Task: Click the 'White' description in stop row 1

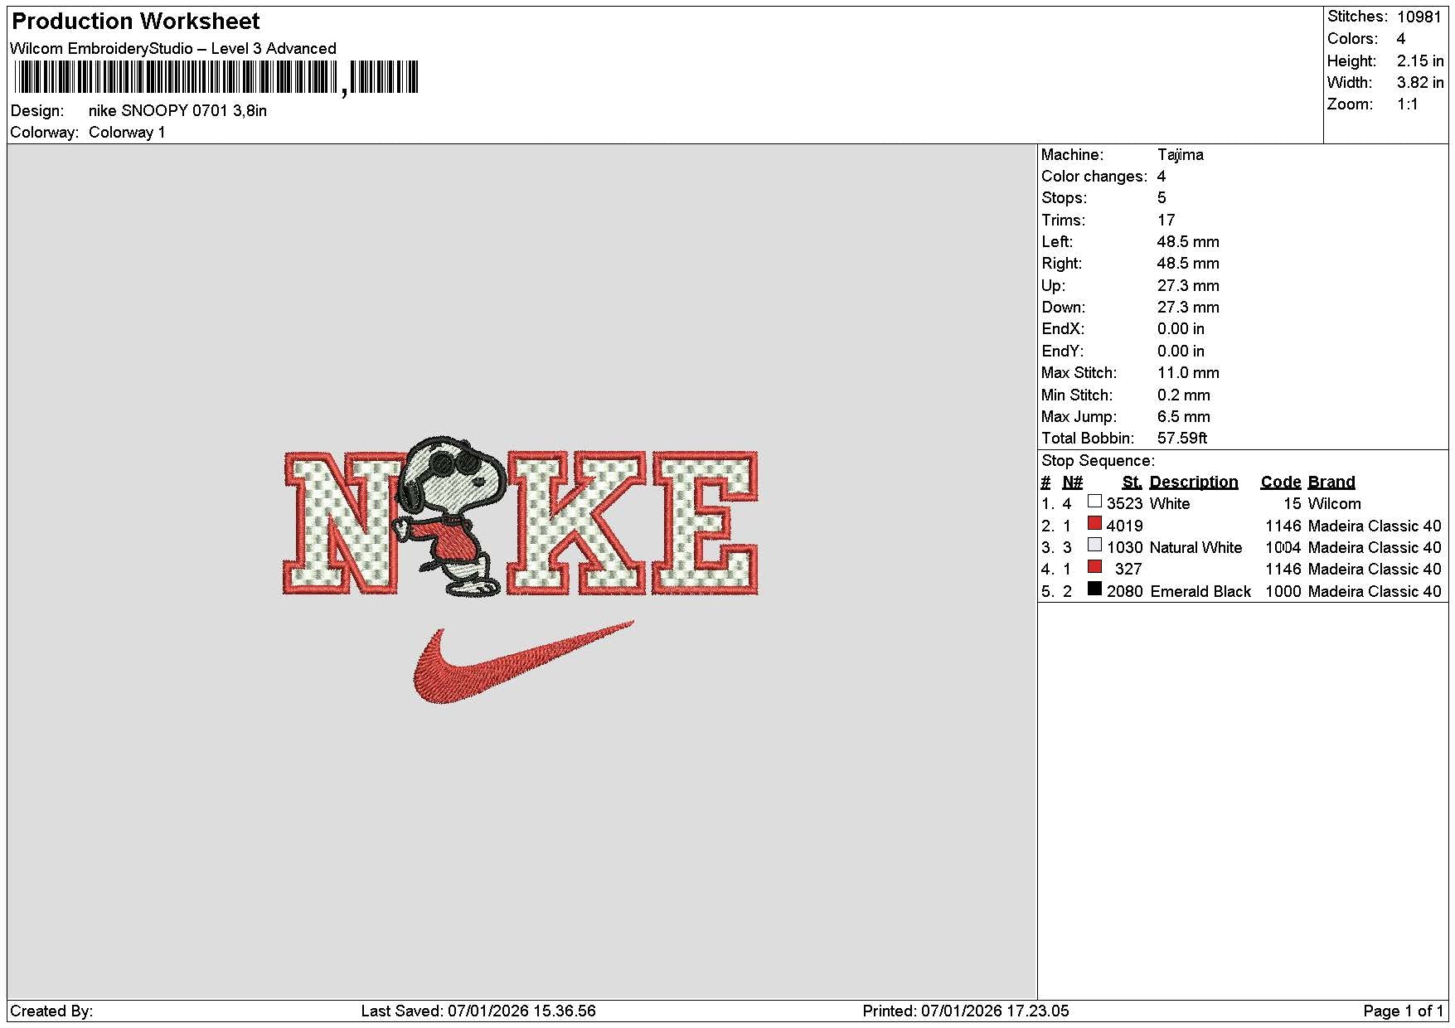Action: 1170,504
